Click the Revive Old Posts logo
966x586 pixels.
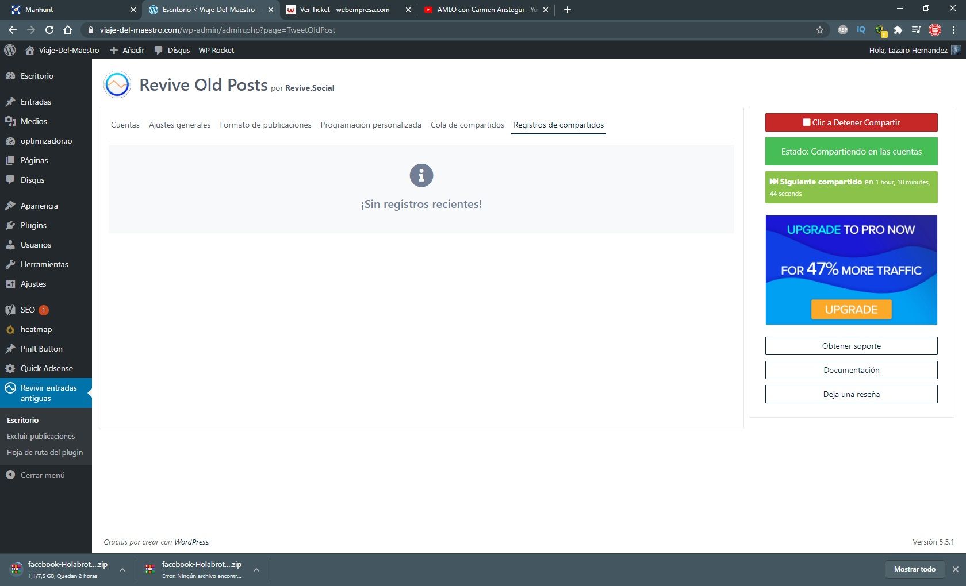117,84
